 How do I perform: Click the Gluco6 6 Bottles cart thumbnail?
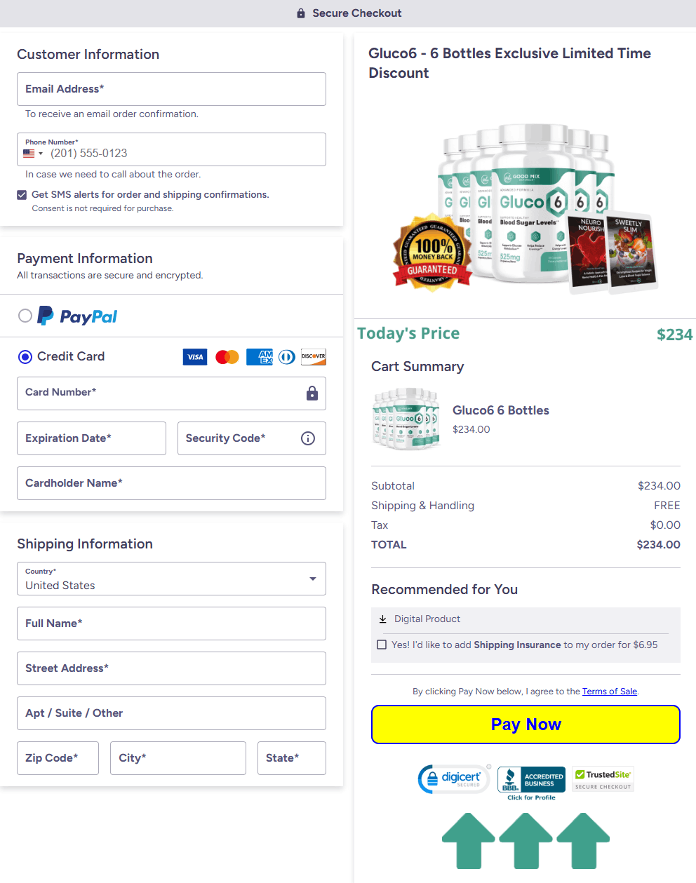(406, 419)
